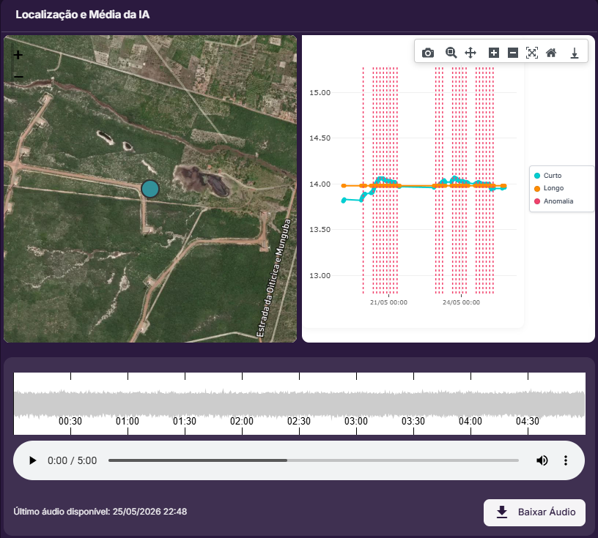Play the audio recording
Image resolution: width=598 pixels, height=538 pixels.
click(33, 460)
